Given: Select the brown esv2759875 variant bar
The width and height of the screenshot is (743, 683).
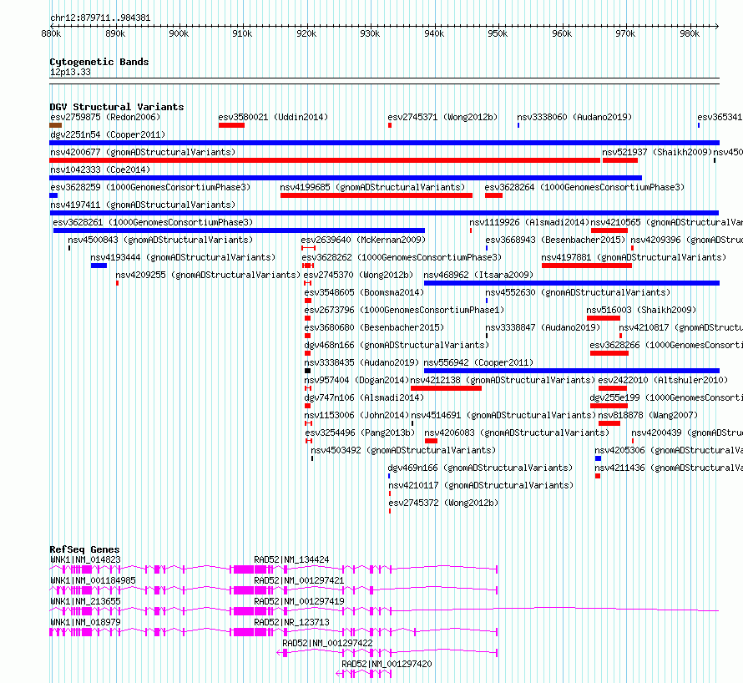Looking at the screenshot, I should coord(55,125).
